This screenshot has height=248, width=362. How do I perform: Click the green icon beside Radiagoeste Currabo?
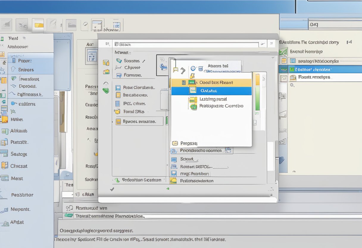[194, 106]
